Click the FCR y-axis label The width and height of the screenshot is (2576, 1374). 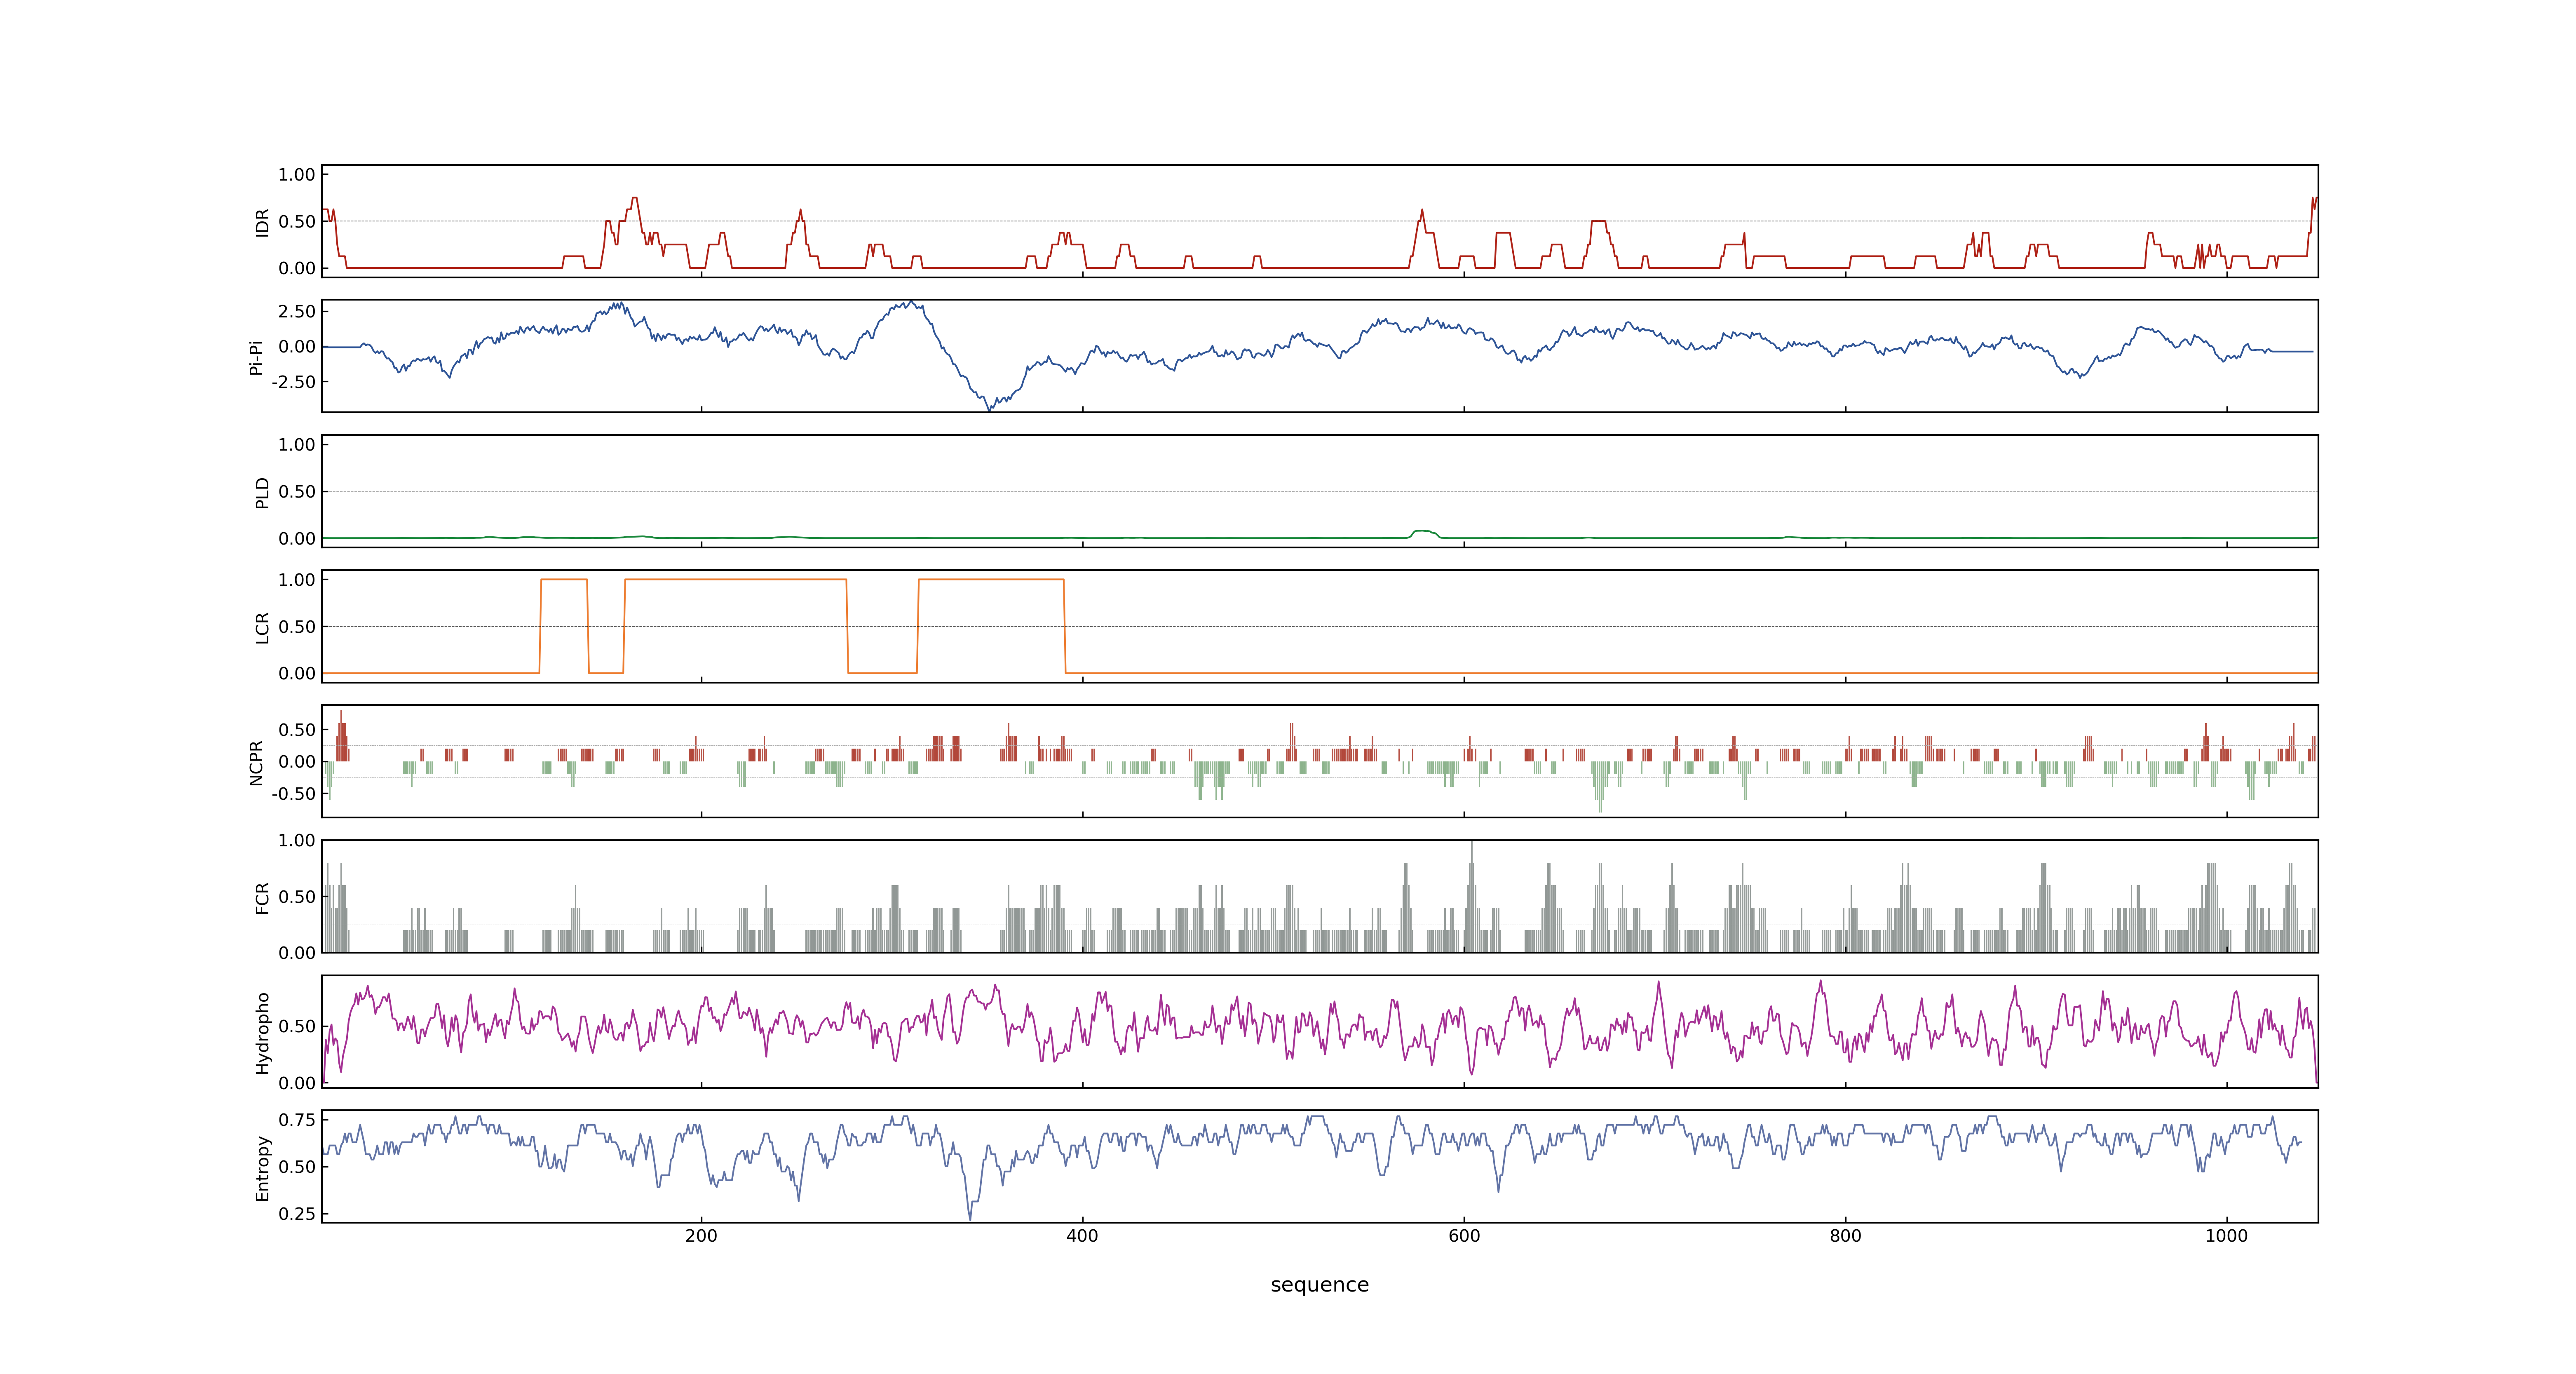[262, 897]
